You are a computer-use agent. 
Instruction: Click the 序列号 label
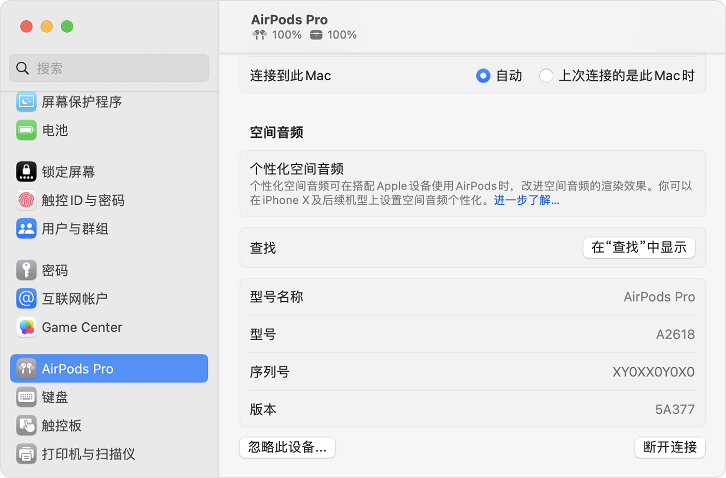click(x=270, y=372)
